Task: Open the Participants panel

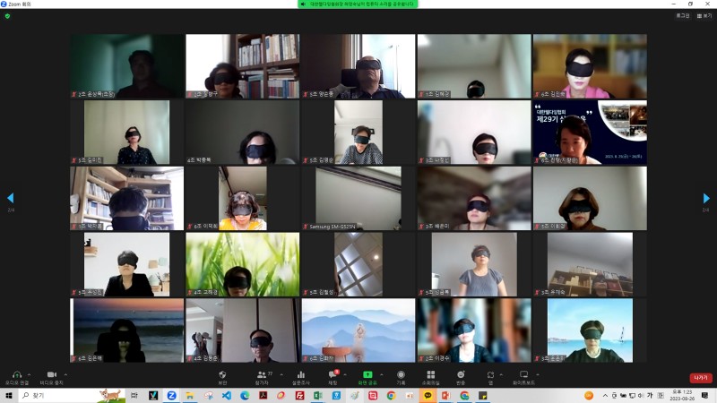Action: coord(263,376)
